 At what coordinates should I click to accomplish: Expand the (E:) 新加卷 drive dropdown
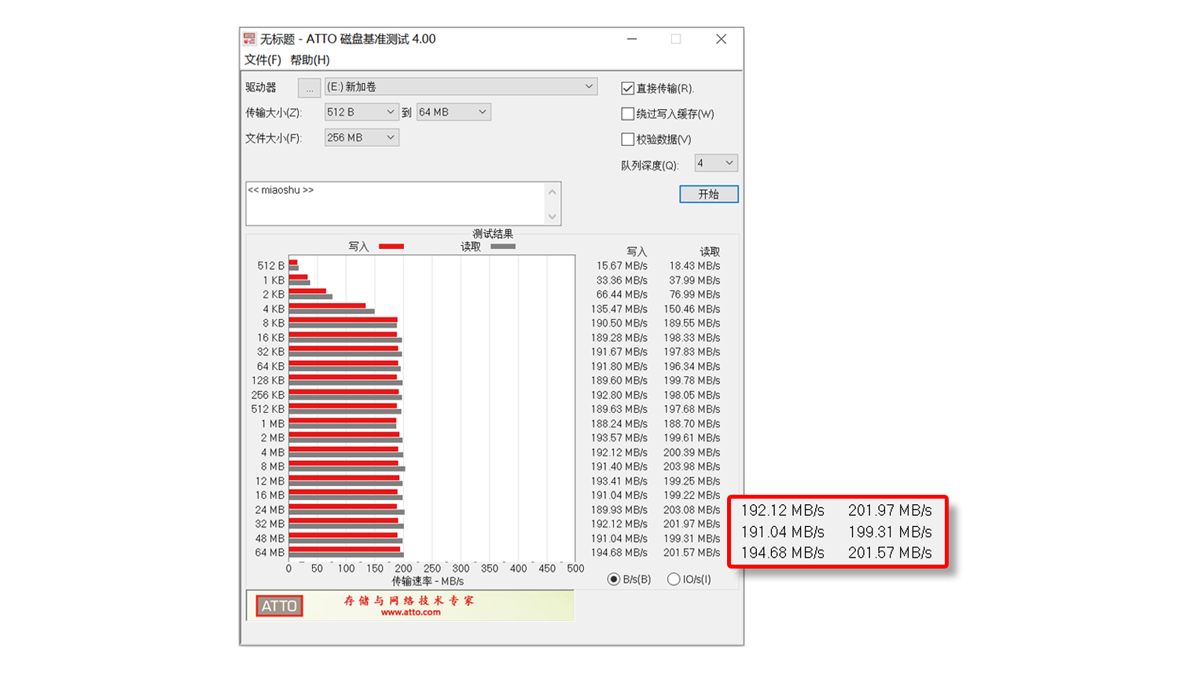pos(461,87)
